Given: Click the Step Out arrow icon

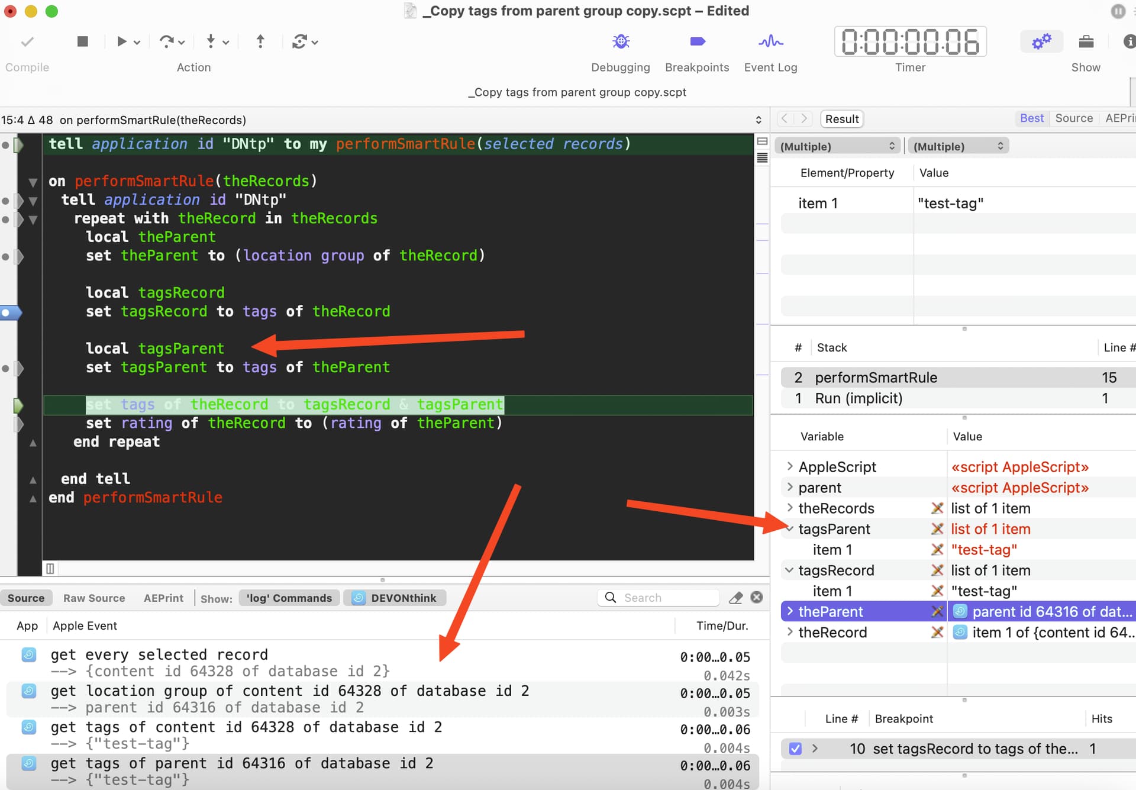Looking at the screenshot, I should (x=260, y=41).
